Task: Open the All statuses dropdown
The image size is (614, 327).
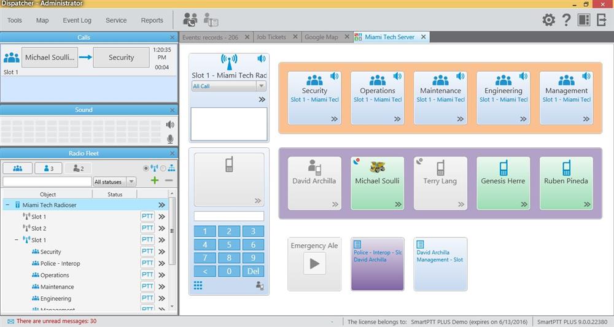Action: 114,182
